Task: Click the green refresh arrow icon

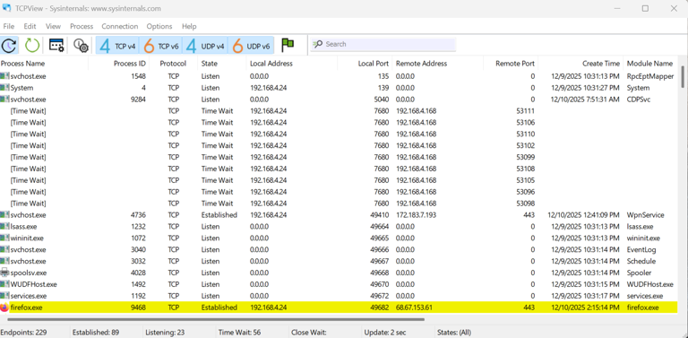Action: [x=32, y=45]
